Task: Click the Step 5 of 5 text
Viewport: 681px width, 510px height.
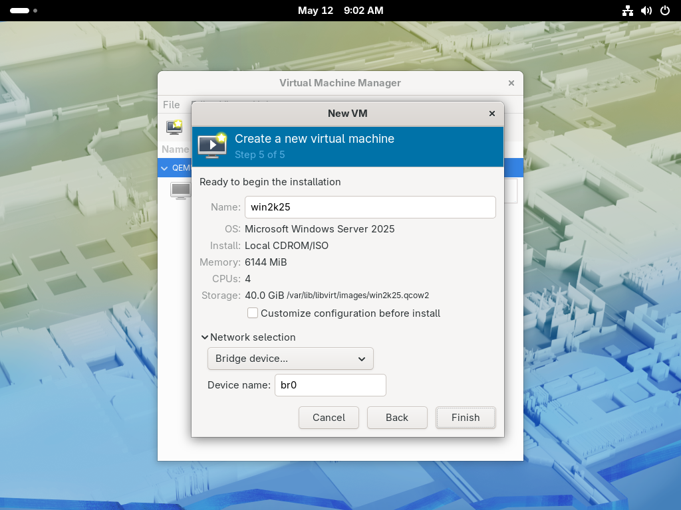Action: (x=260, y=155)
